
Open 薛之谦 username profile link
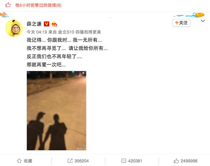tap(34, 24)
